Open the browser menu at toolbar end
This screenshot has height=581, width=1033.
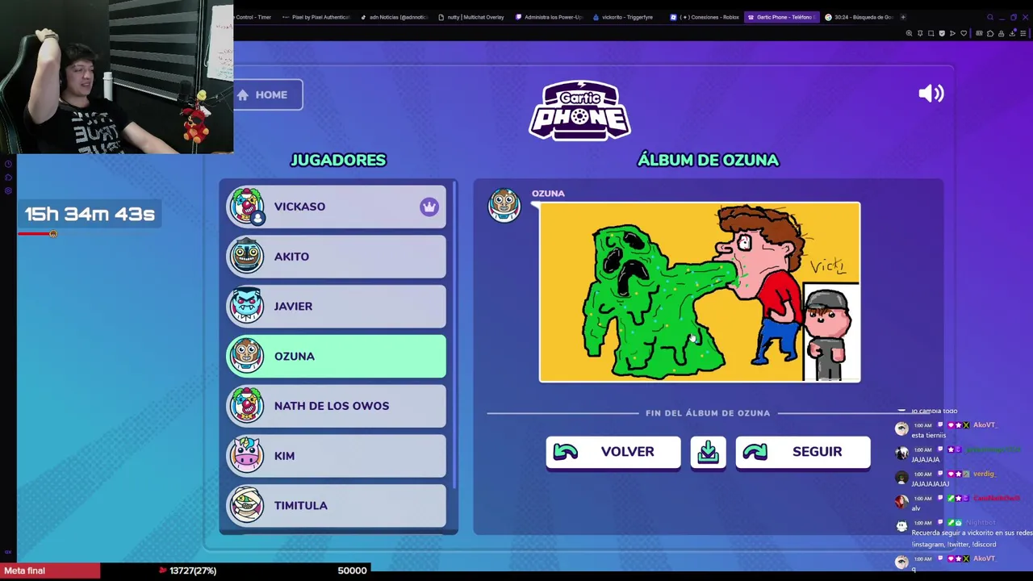1023,34
